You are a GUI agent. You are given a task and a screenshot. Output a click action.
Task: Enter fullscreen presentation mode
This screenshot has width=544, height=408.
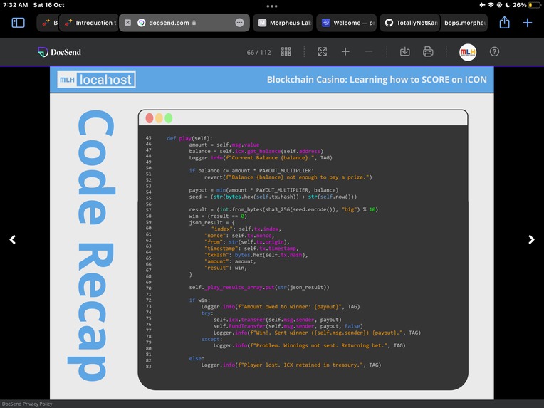pyautogui.click(x=323, y=52)
